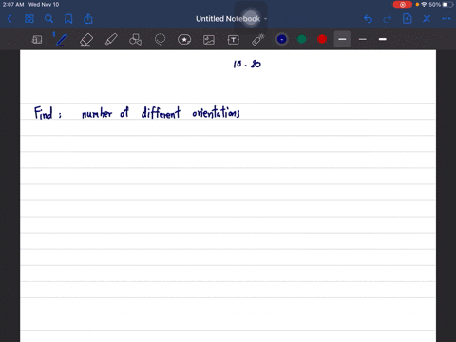The width and height of the screenshot is (456, 342).
Task: Open the Untitled Notebook title dropdown
Action: click(231, 19)
